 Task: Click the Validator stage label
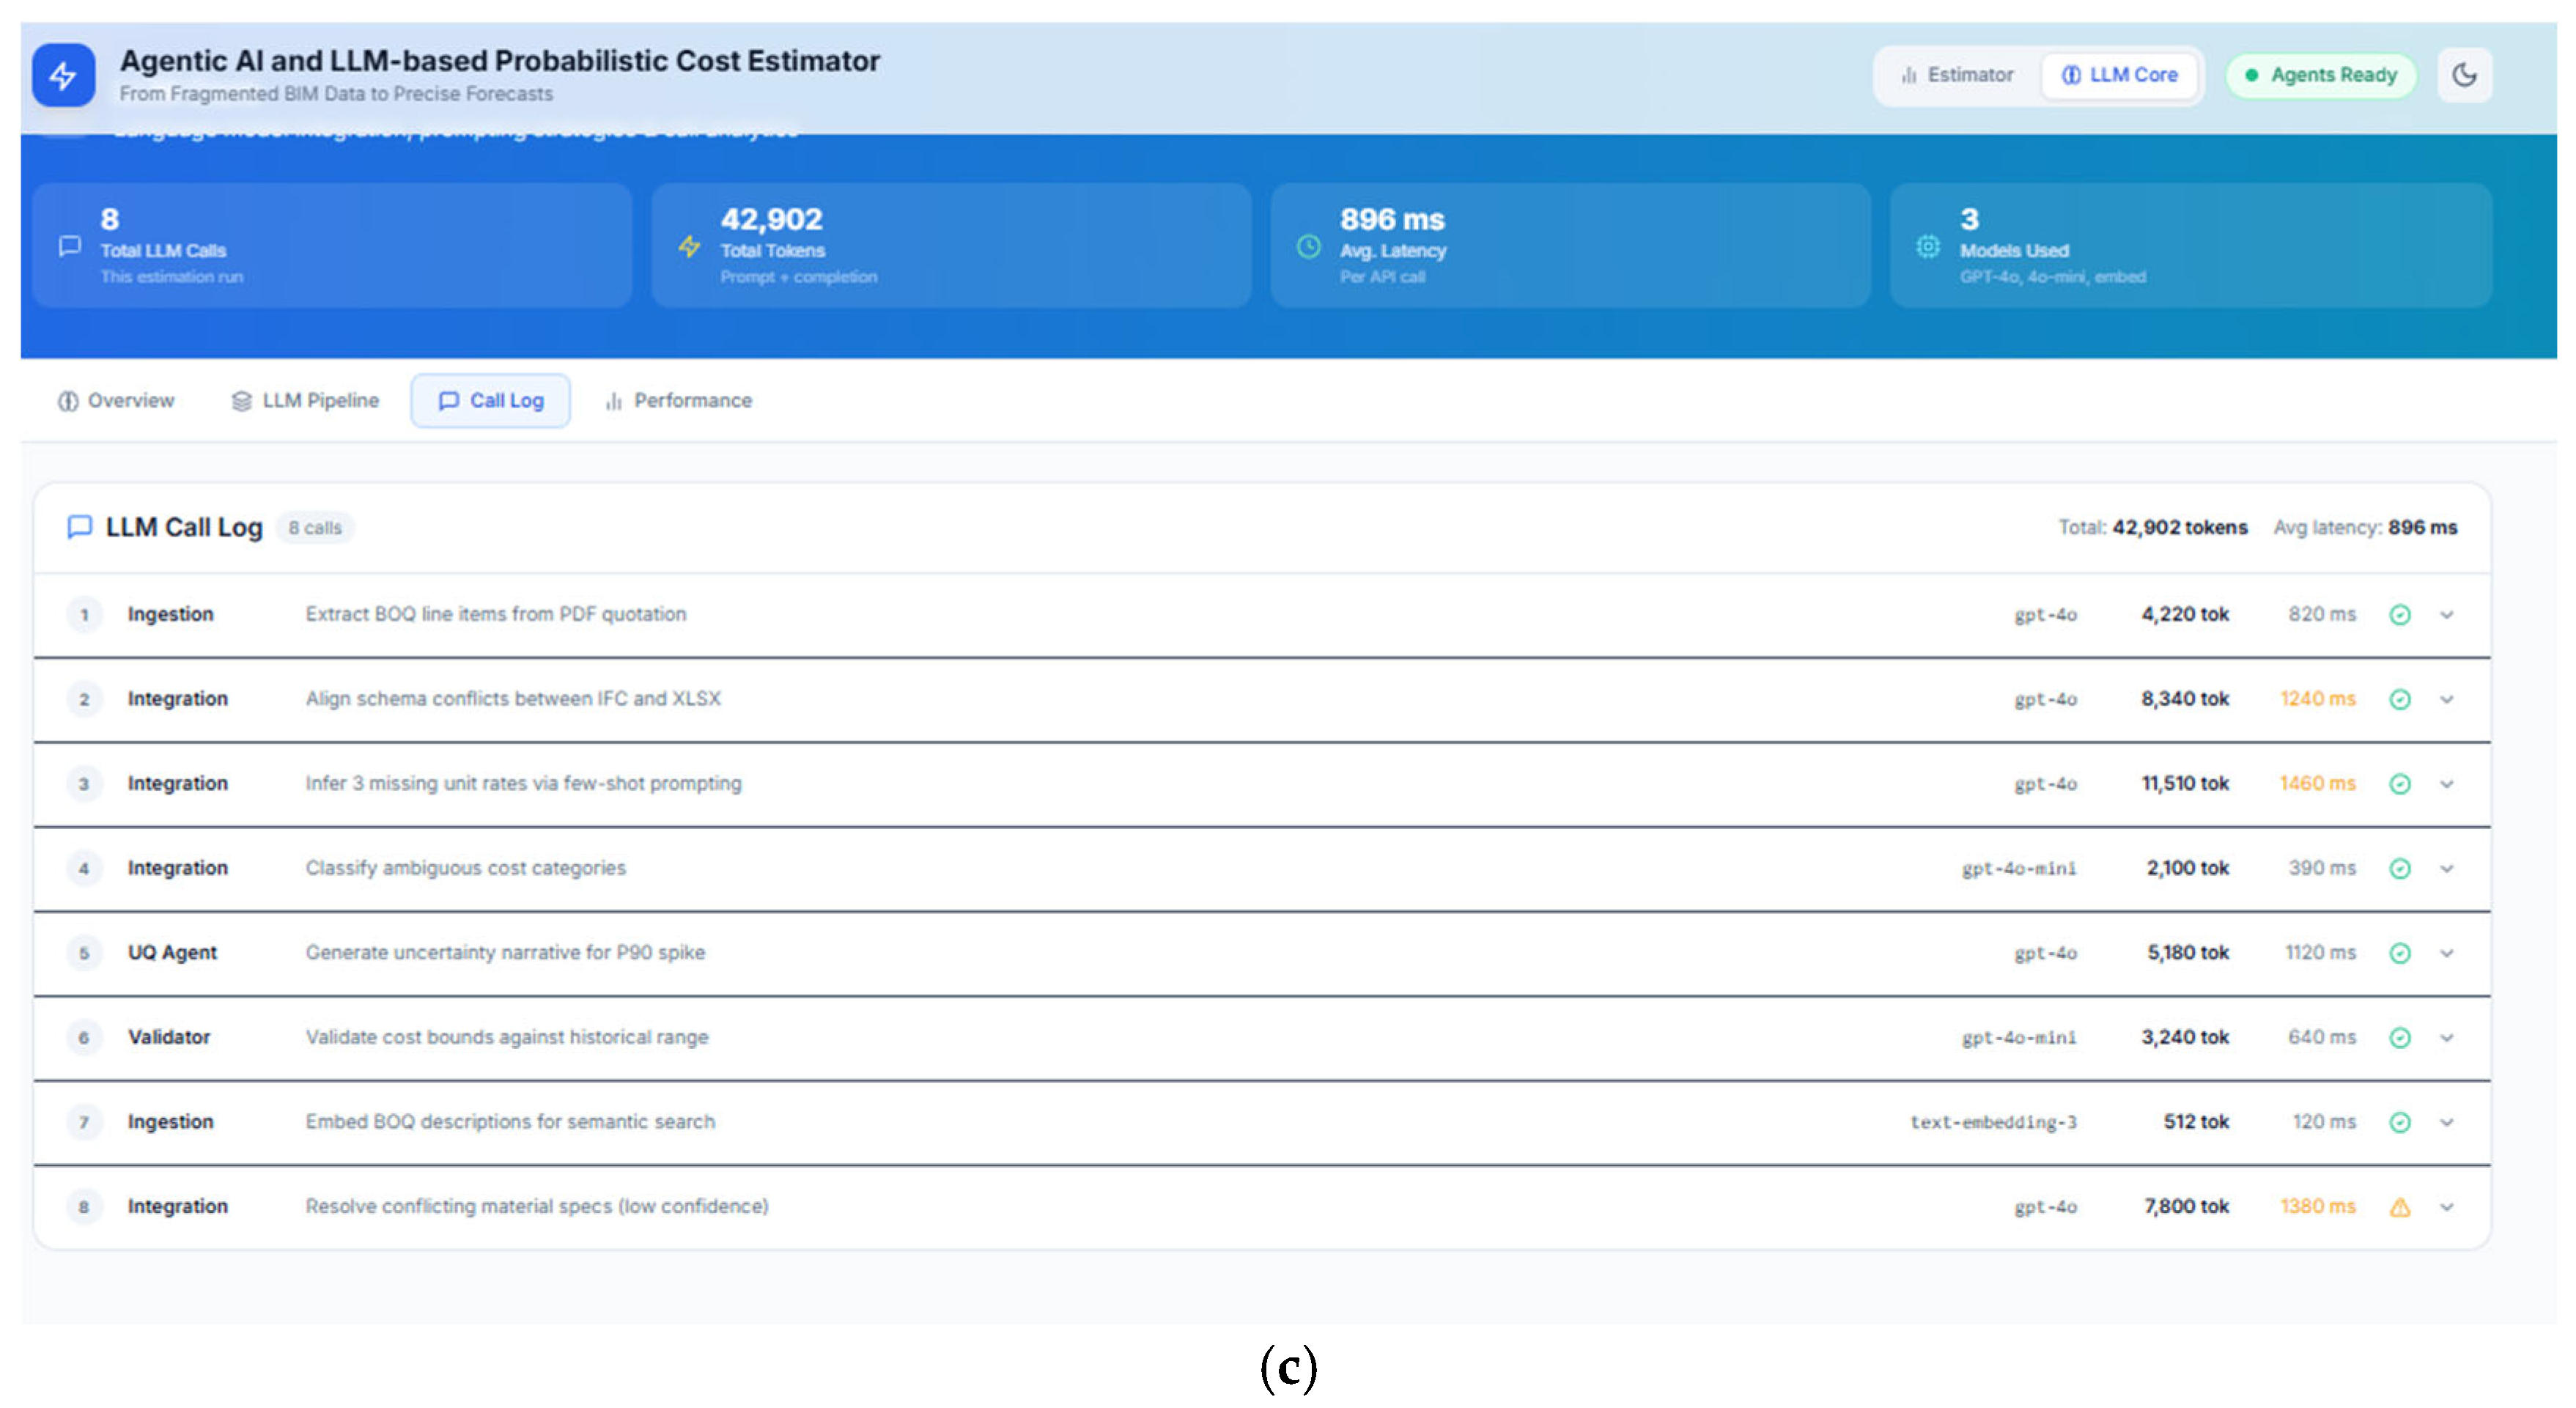click(169, 1037)
